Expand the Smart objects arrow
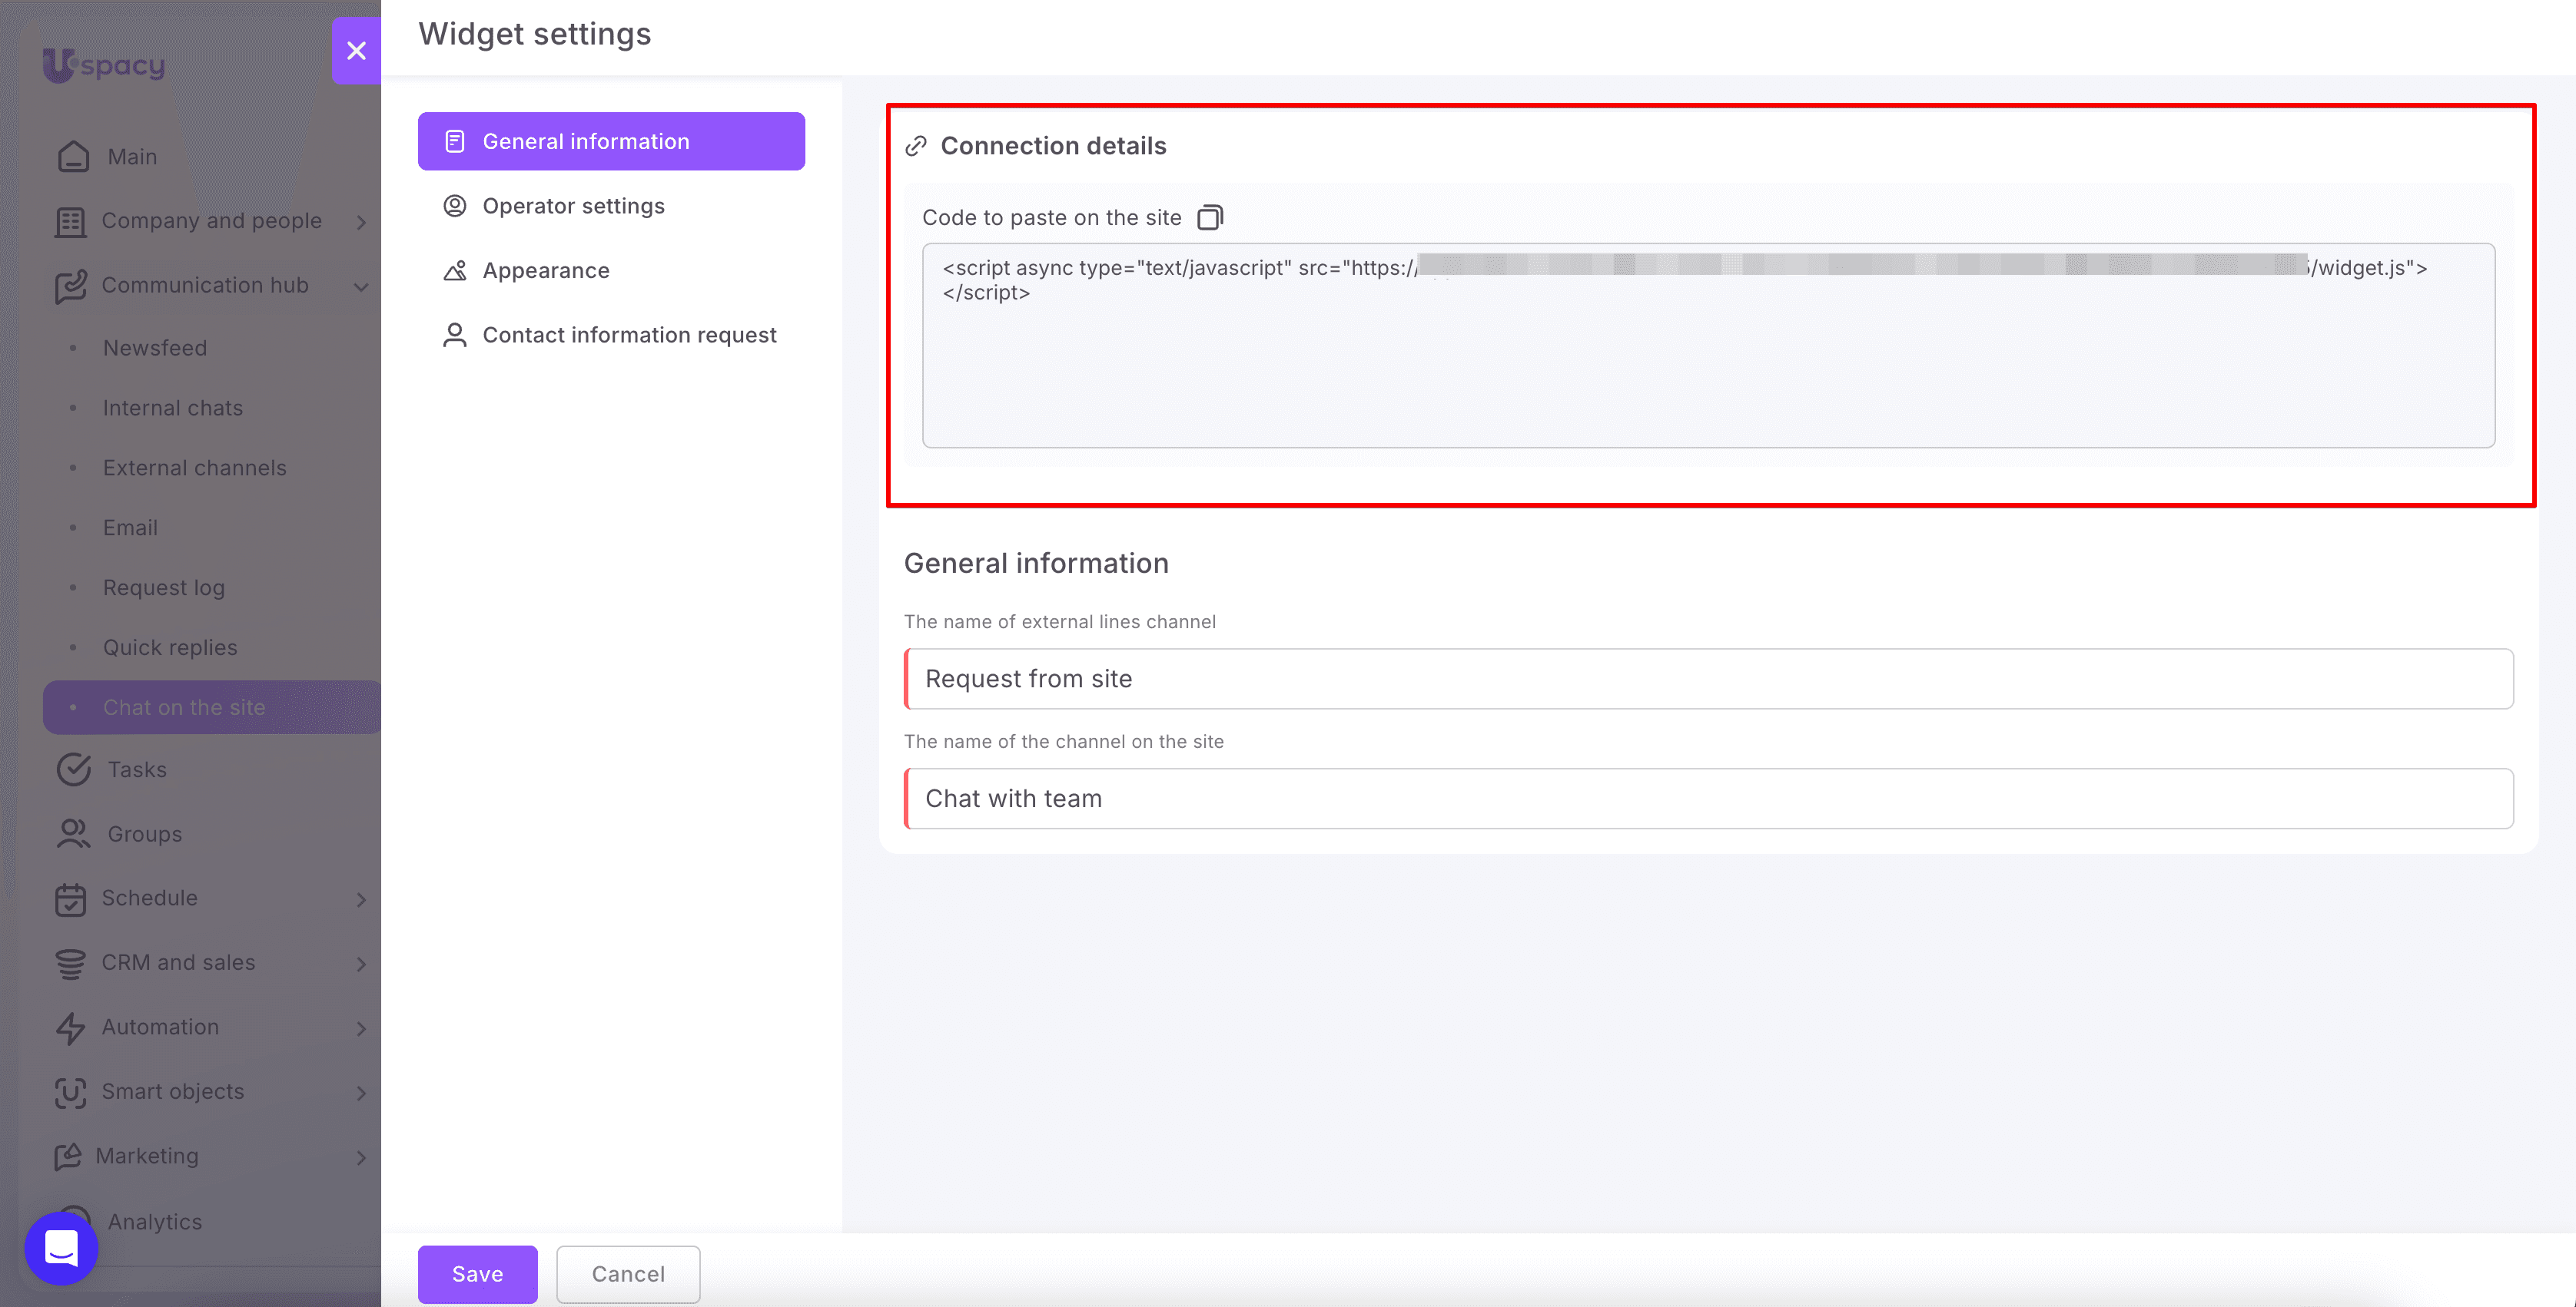 362,1092
